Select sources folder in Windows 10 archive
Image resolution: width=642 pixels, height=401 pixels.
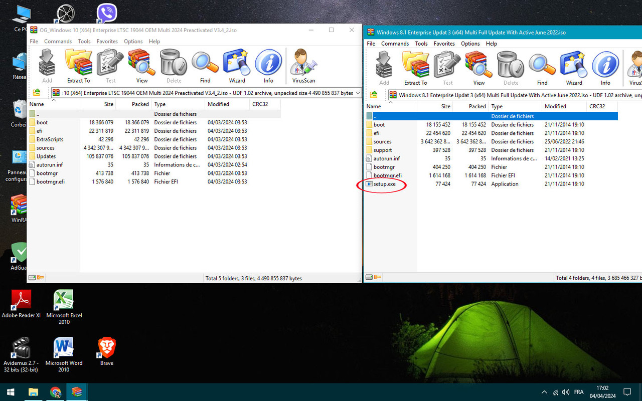[x=45, y=148]
